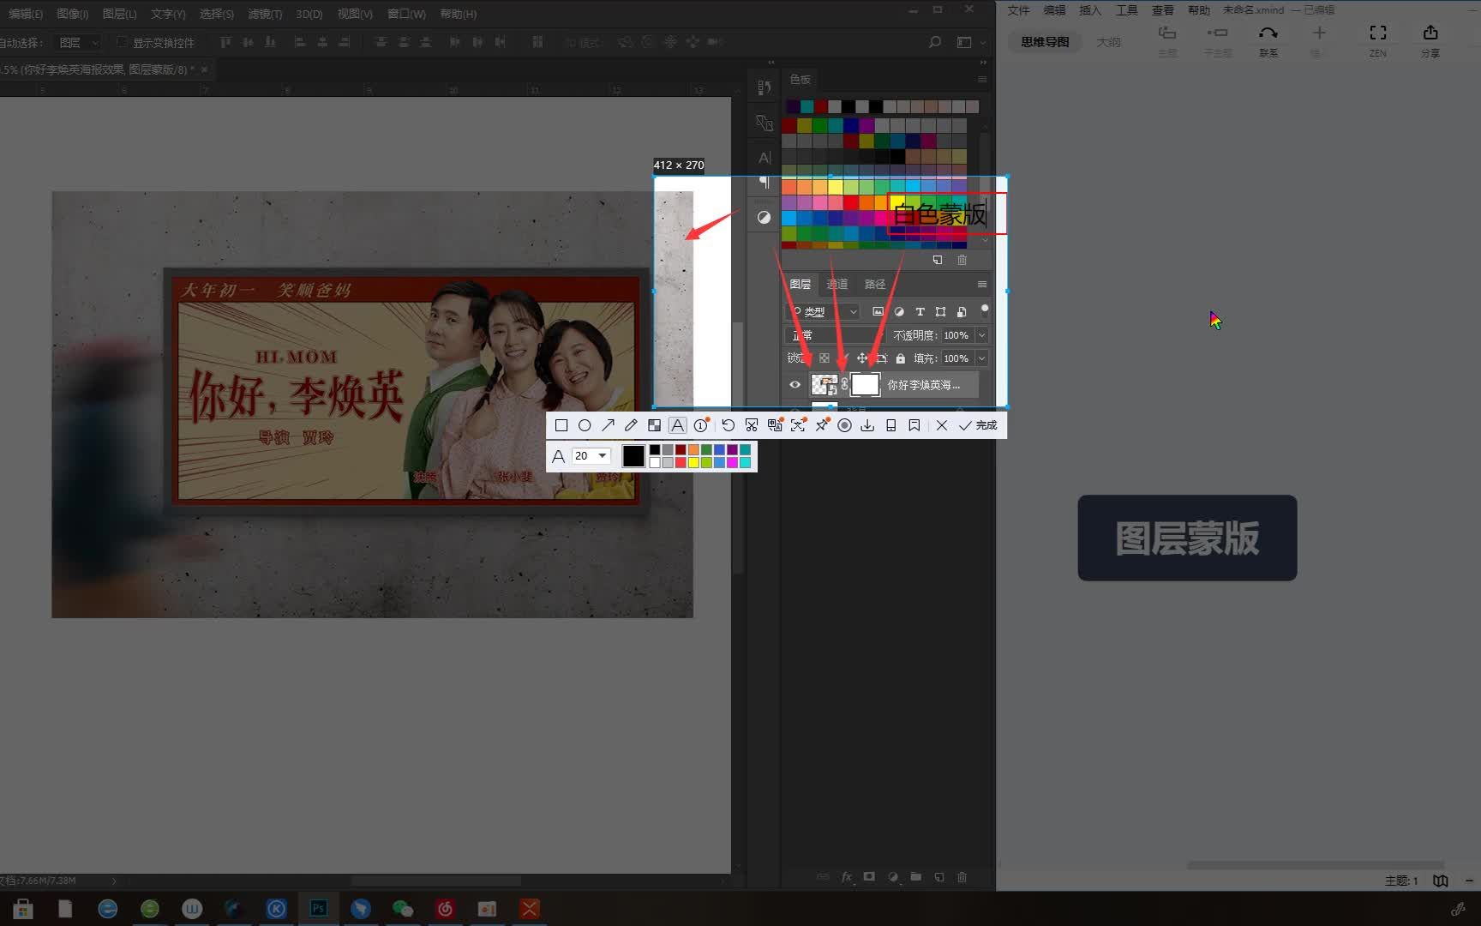The image size is (1481, 926).
Task: Expand the 不透明度 opacity slider arrow
Action: point(982,335)
